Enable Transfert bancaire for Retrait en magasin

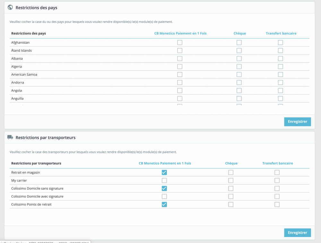pyautogui.click(x=277, y=172)
